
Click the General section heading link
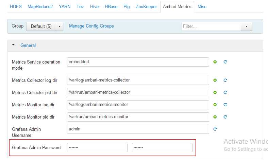[28, 45]
